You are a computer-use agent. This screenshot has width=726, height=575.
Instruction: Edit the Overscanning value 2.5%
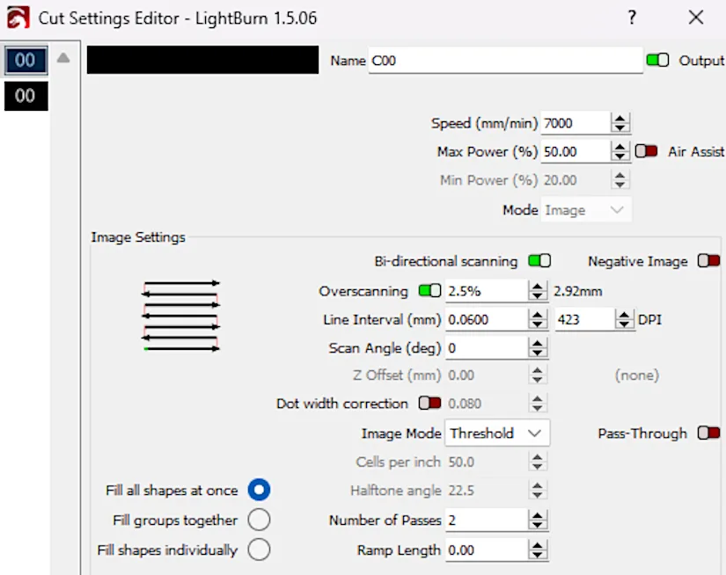point(486,291)
